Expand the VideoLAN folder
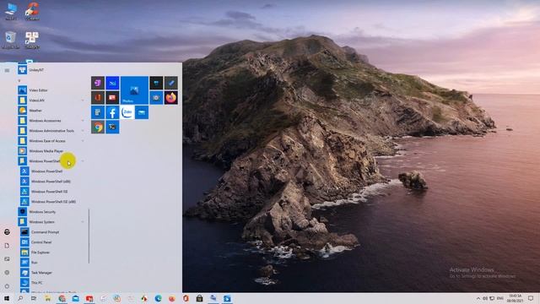 click(51, 100)
